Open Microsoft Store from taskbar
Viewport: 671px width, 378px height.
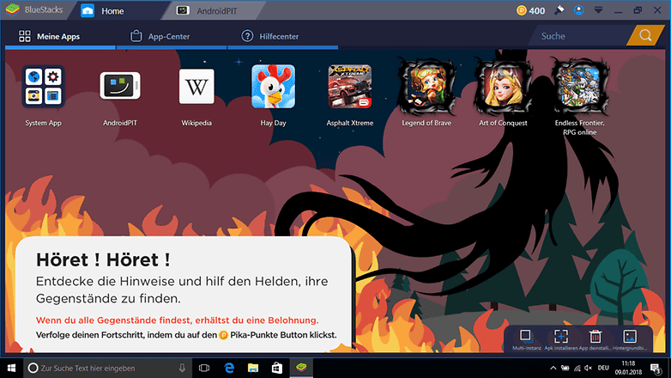(x=277, y=369)
